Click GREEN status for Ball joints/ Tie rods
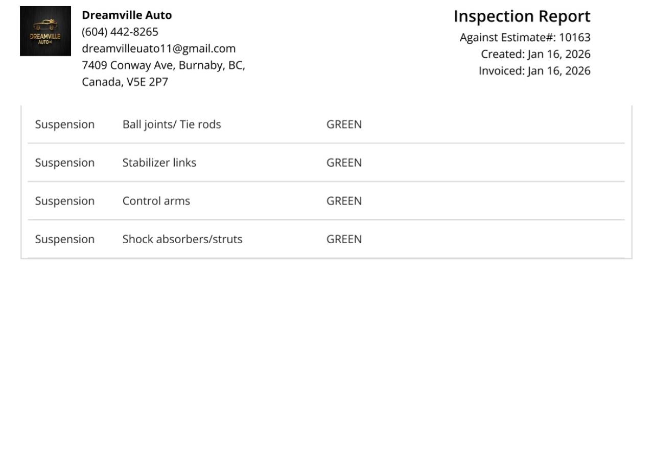The width and height of the screenshot is (654, 462). pos(344,125)
